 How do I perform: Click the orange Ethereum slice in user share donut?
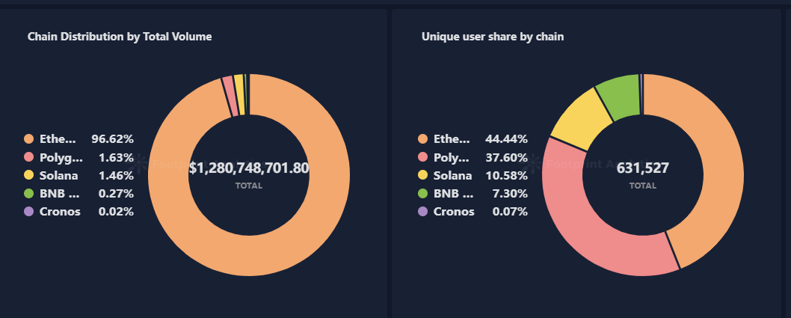[x=716, y=162]
